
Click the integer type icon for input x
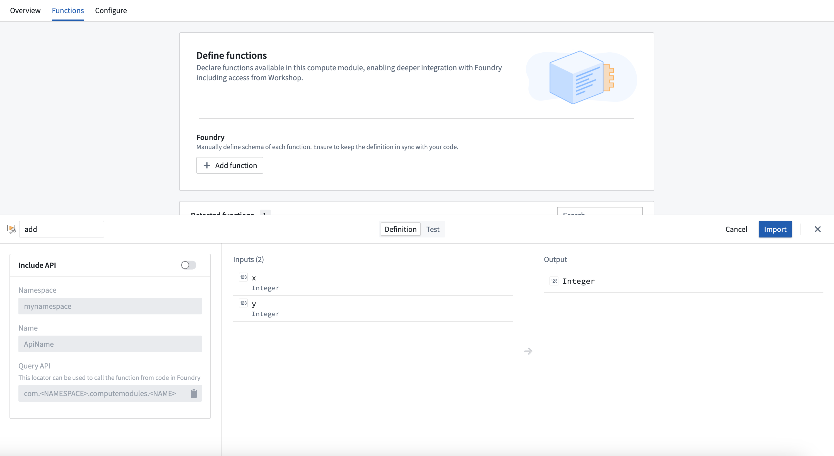point(243,277)
